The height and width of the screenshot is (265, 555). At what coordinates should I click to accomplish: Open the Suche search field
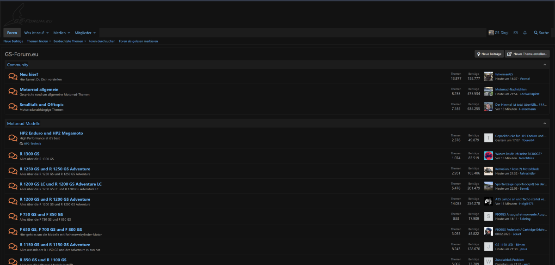[x=541, y=33]
